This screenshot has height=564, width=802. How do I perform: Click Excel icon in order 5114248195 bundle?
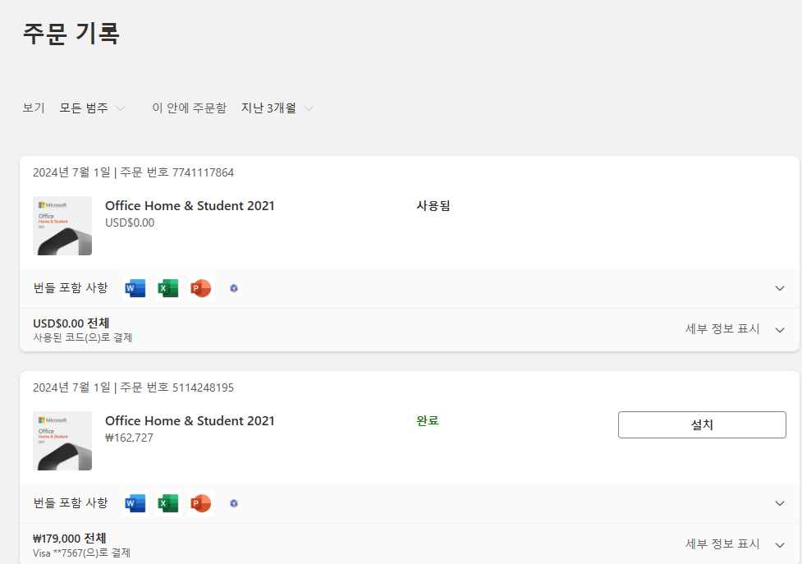[x=168, y=504]
